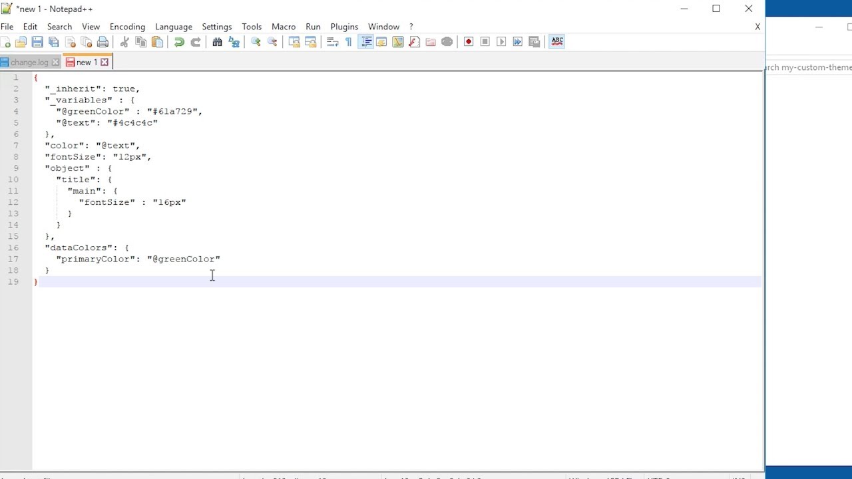Click the X at menu bar right end
The width and height of the screenshot is (852, 479).
click(757, 27)
